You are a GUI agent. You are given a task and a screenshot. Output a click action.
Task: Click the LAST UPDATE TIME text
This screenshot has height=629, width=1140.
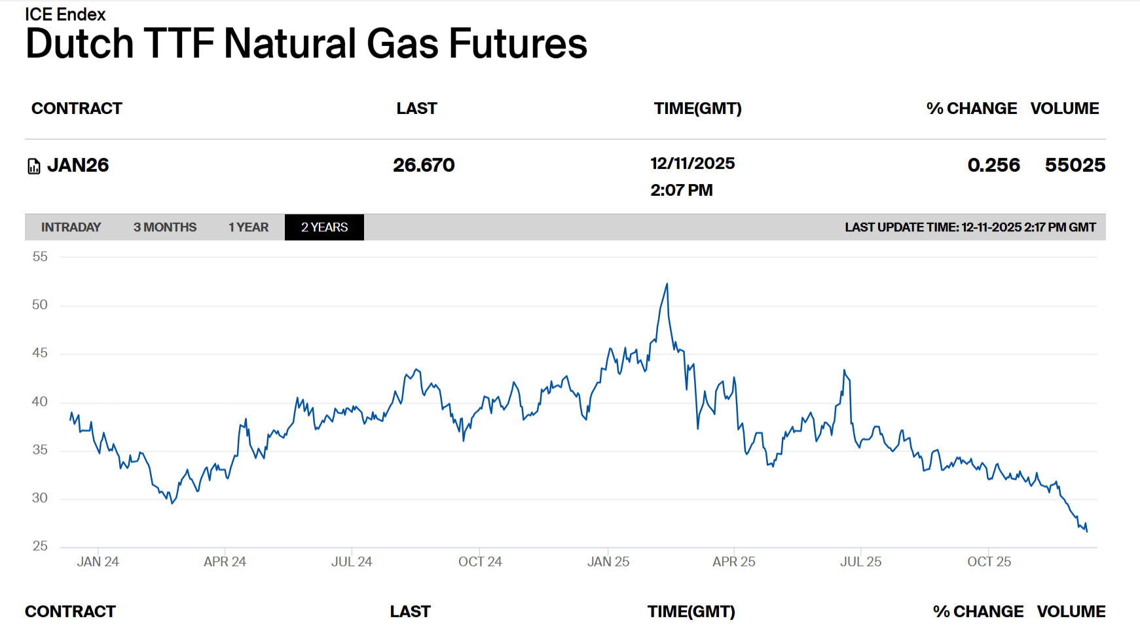[x=970, y=227]
